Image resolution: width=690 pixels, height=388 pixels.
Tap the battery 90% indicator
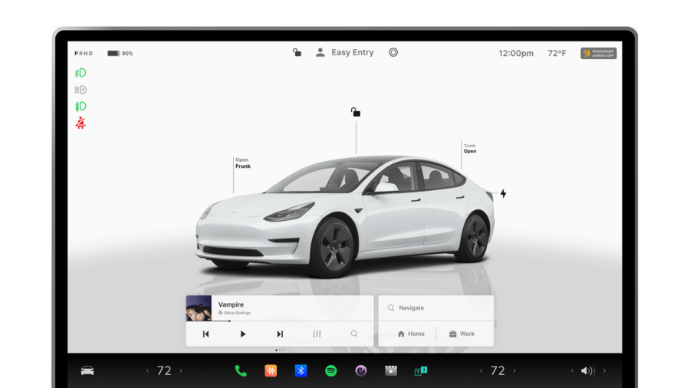pyautogui.click(x=120, y=53)
